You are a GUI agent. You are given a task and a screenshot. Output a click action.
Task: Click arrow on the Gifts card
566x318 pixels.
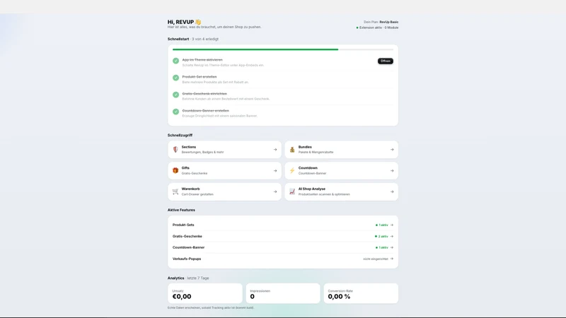pyautogui.click(x=275, y=170)
